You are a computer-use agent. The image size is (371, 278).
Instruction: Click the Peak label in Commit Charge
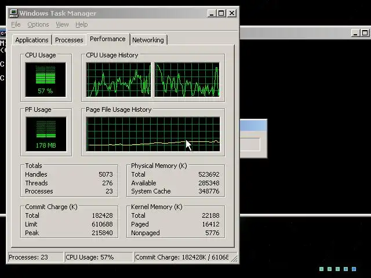(x=32, y=233)
